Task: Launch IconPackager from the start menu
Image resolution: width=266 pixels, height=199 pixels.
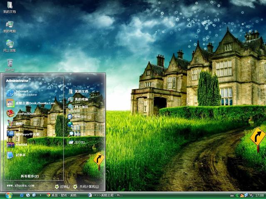Action: 21,114
